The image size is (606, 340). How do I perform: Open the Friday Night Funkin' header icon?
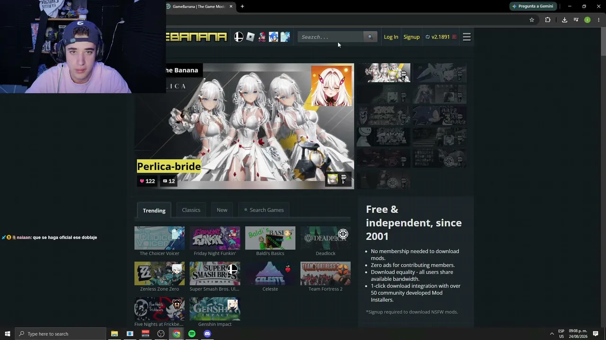click(x=262, y=37)
